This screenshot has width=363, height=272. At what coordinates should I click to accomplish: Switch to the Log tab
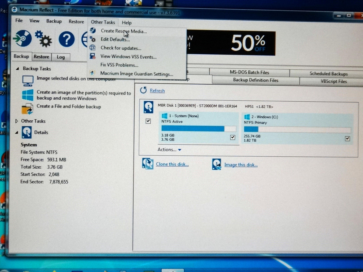pos(61,57)
